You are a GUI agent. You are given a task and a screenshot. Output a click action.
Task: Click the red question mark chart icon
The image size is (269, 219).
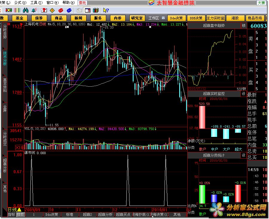44,10
